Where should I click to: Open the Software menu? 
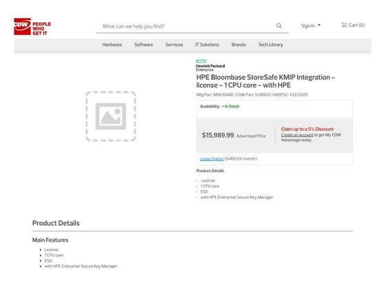point(144,45)
